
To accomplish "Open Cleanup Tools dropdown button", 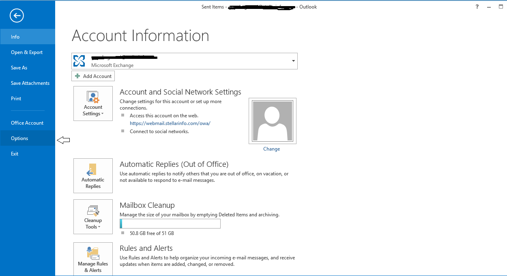I will pyautogui.click(x=93, y=217).
